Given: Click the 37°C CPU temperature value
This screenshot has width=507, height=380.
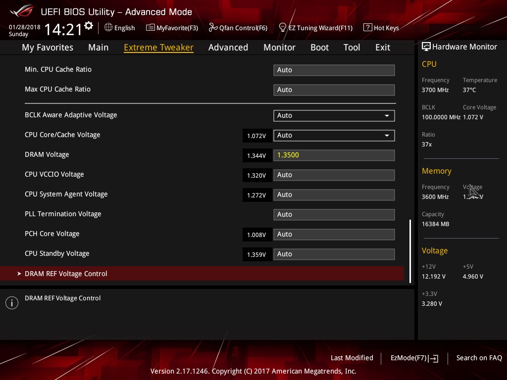Looking at the screenshot, I should pyautogui.click(x=469, y=90).
